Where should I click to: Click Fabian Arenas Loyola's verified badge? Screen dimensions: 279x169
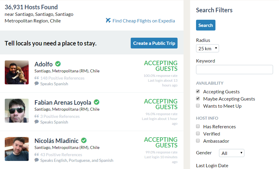96,102
